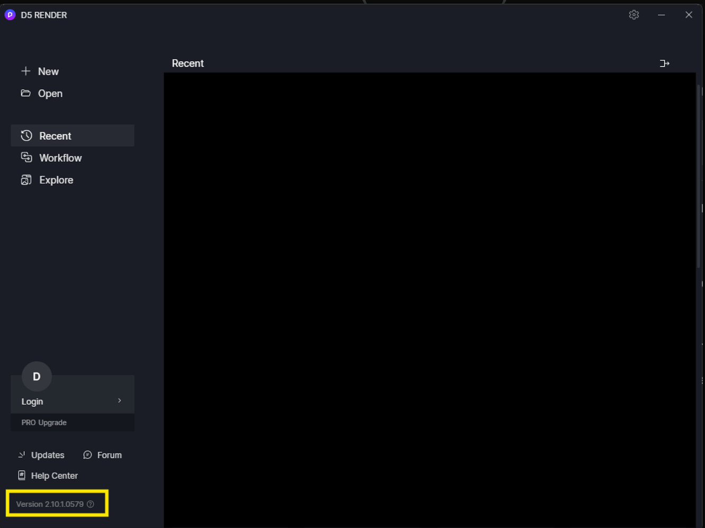705x528 pixels.
Task: Open Help Center via the document icon
Action: coord(21,475)
